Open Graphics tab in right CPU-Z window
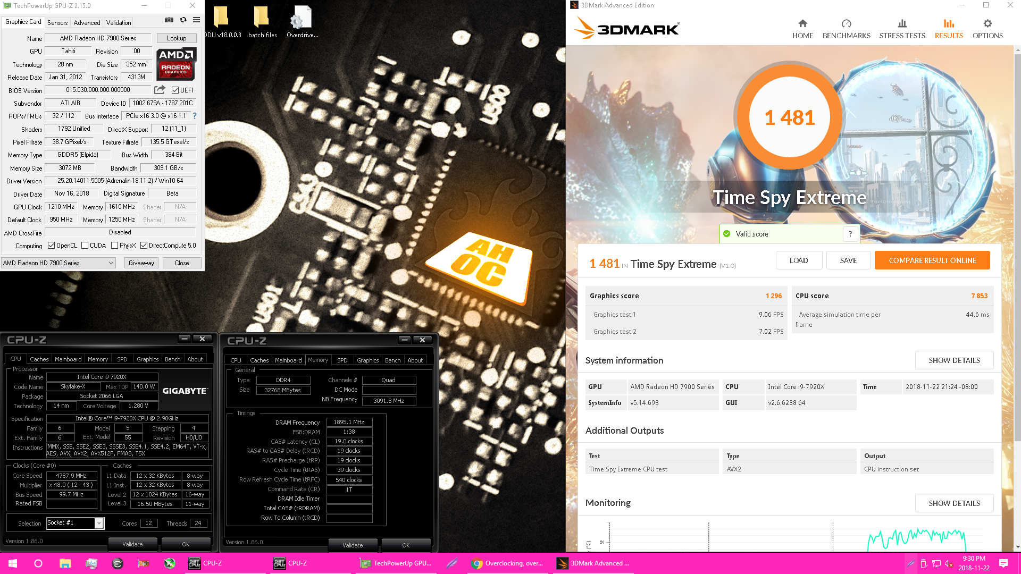 pyautogui.click(x=367, y=360)
